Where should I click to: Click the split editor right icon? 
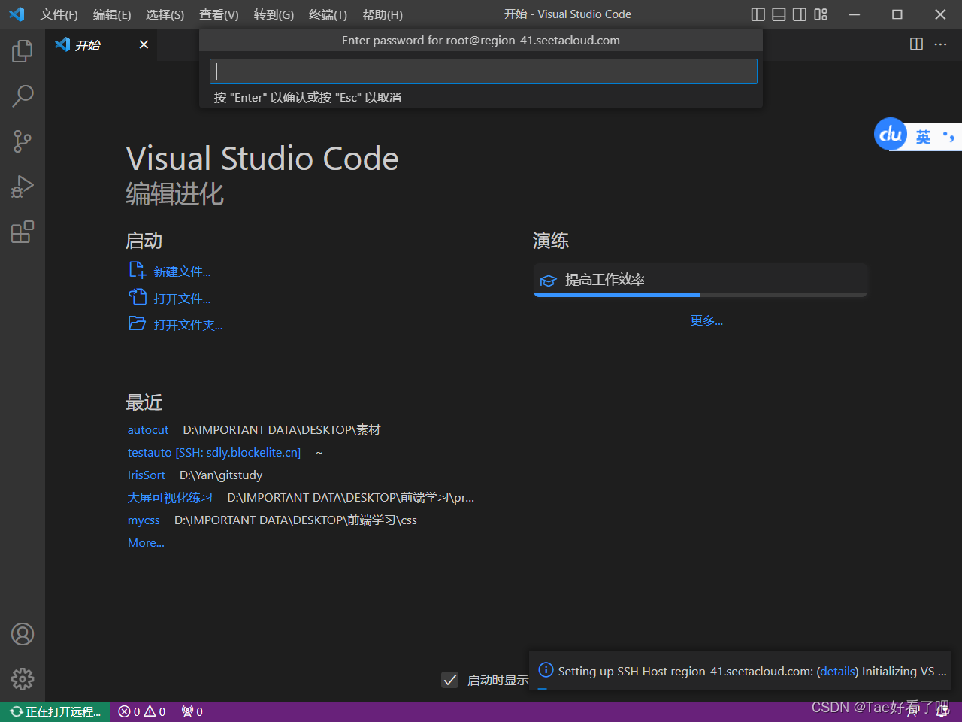click(916, 44)
